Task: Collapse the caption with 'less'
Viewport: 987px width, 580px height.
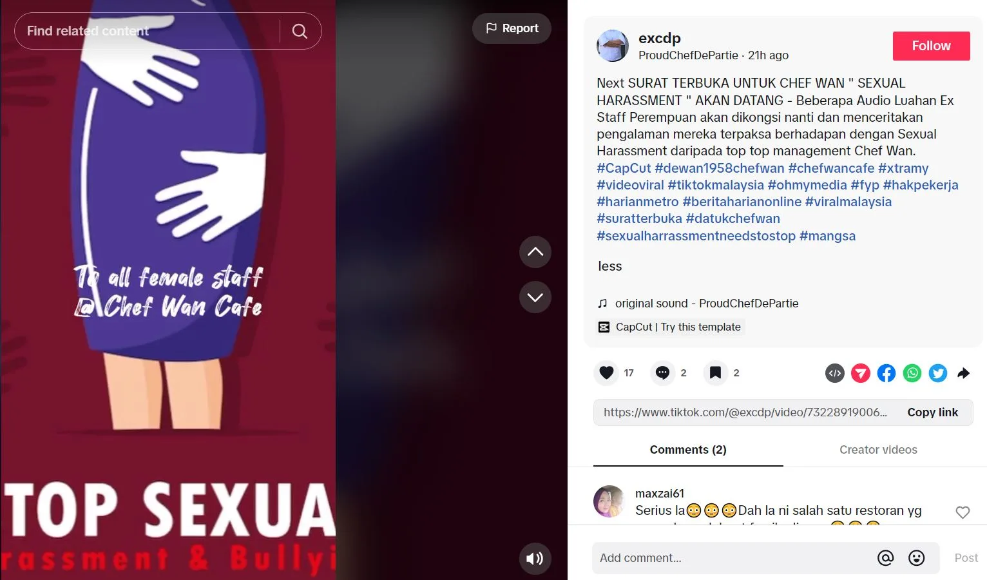Action: 609,266
